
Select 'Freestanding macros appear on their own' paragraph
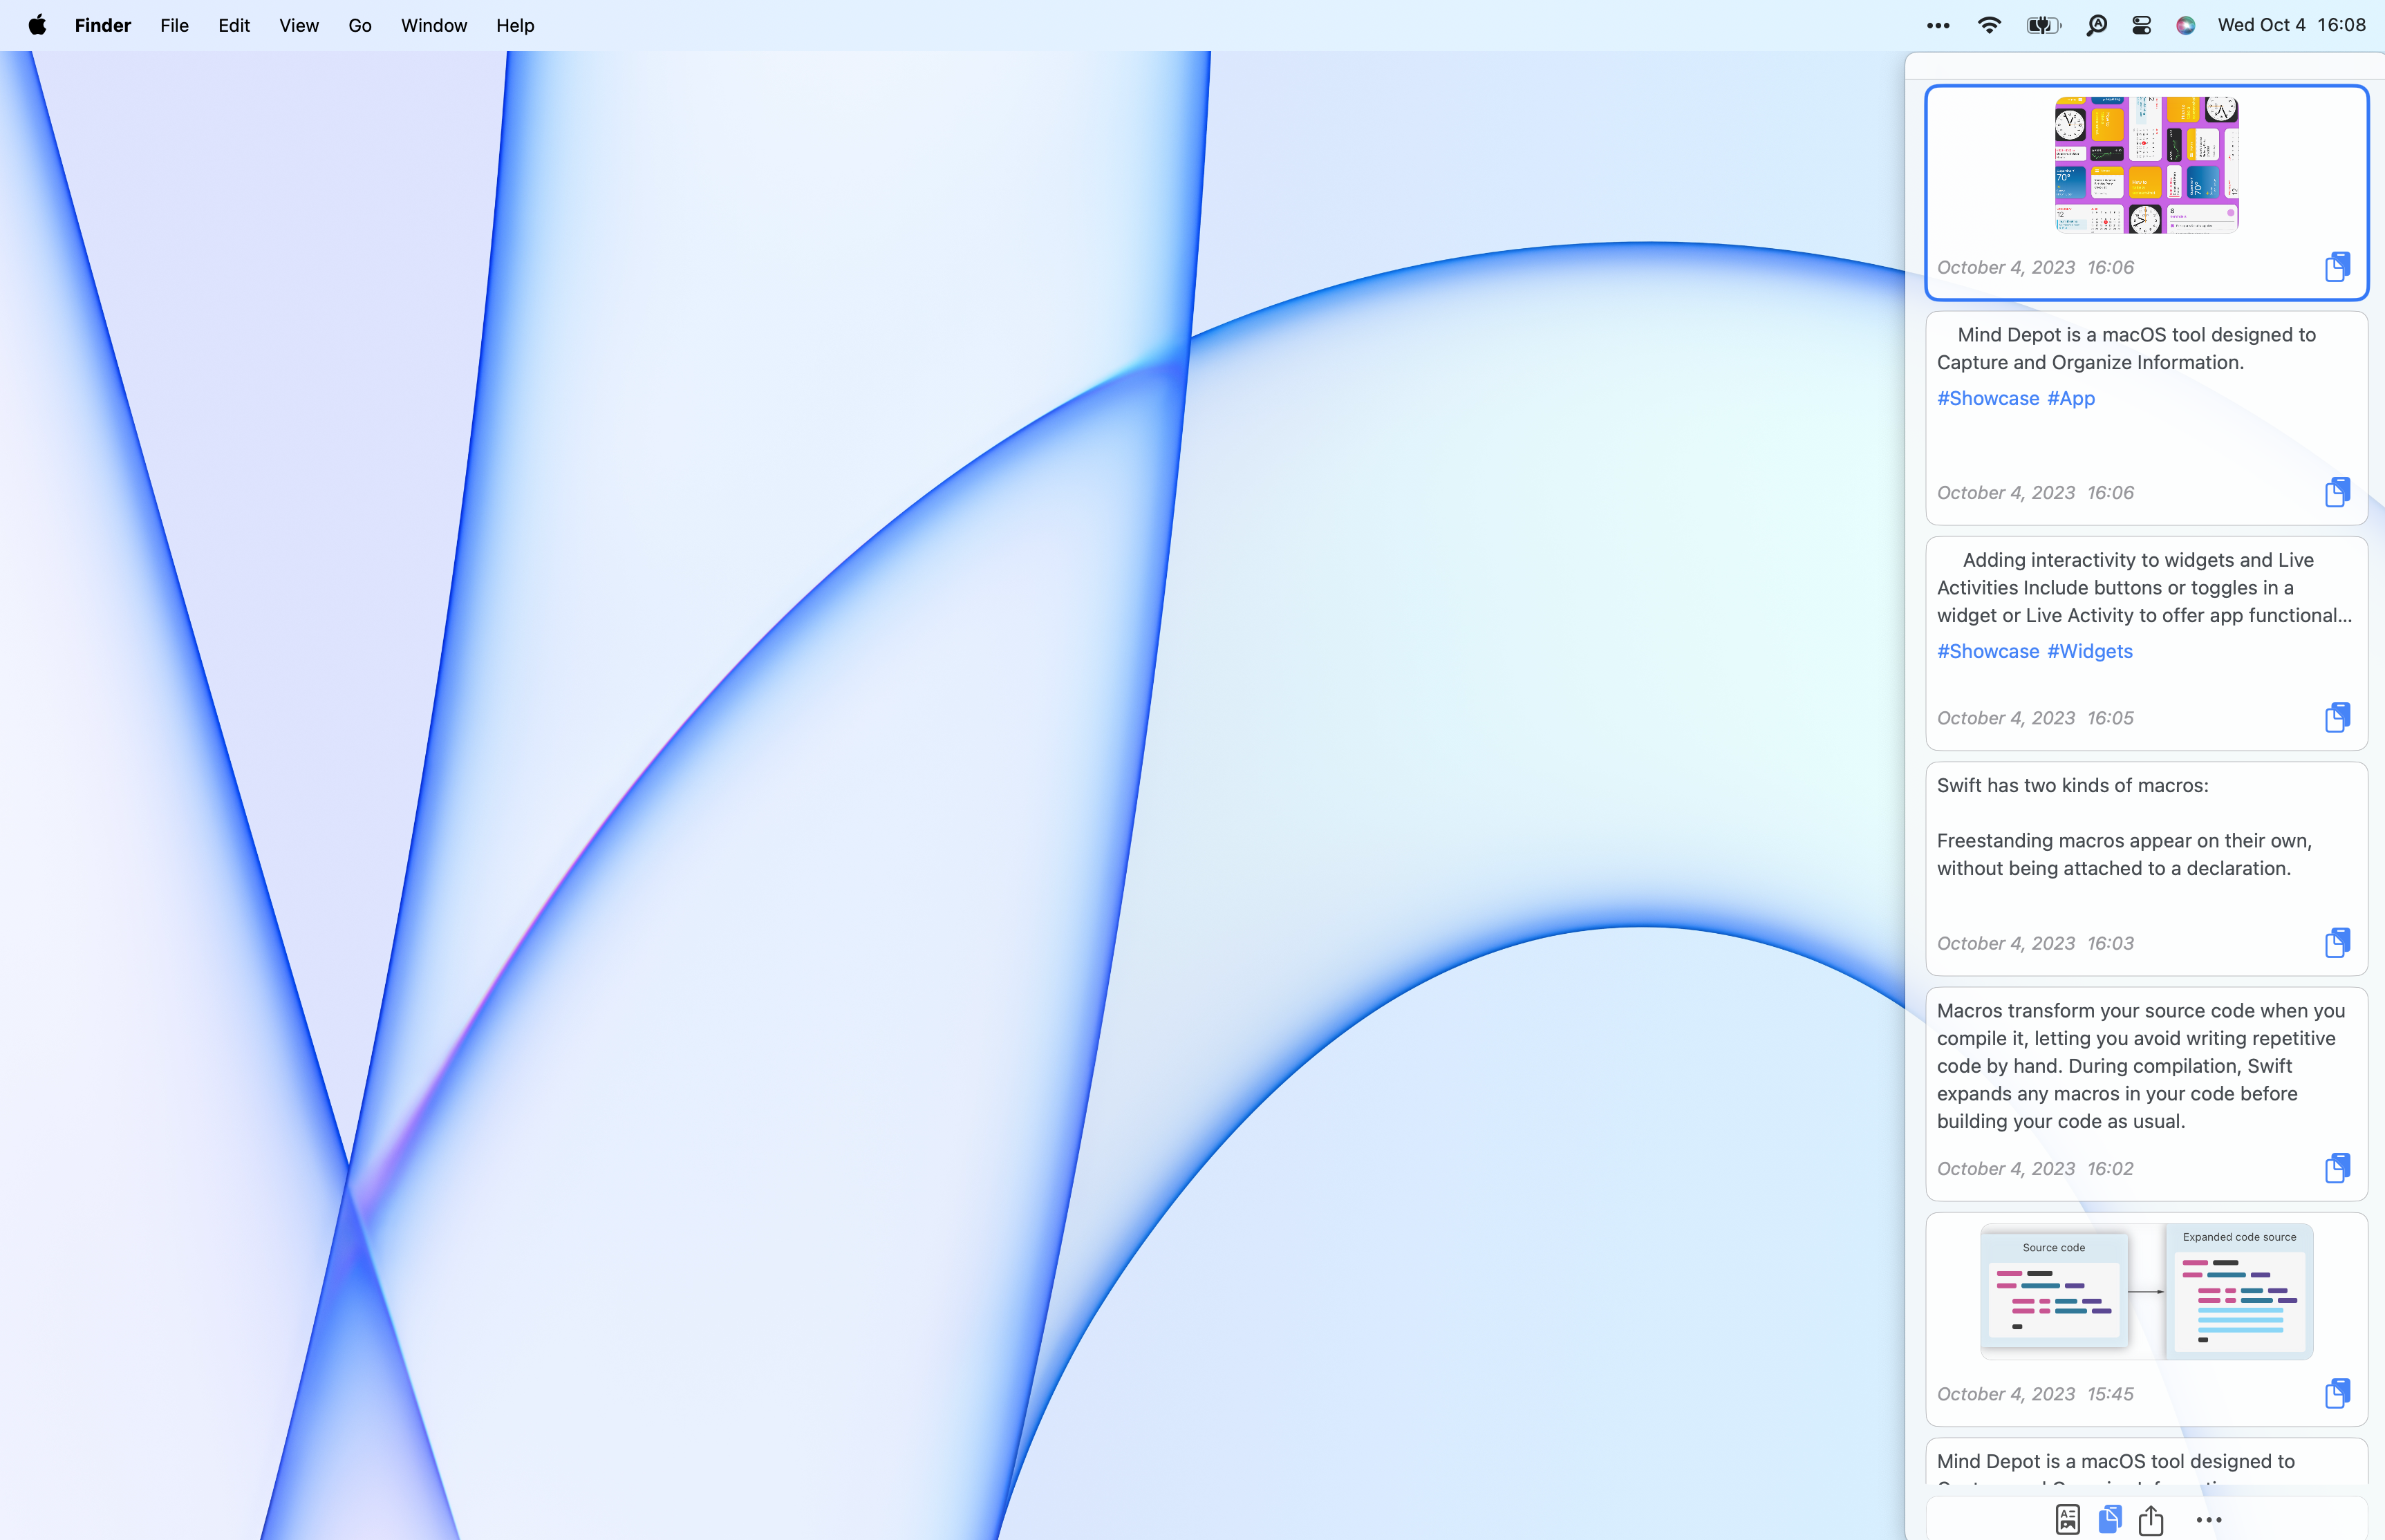[x=2124, y=854]
